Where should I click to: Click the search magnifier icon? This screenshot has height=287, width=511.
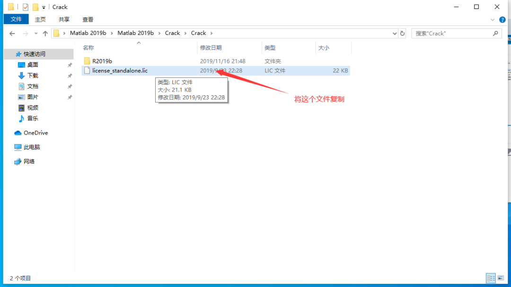[x=496, y=33]
